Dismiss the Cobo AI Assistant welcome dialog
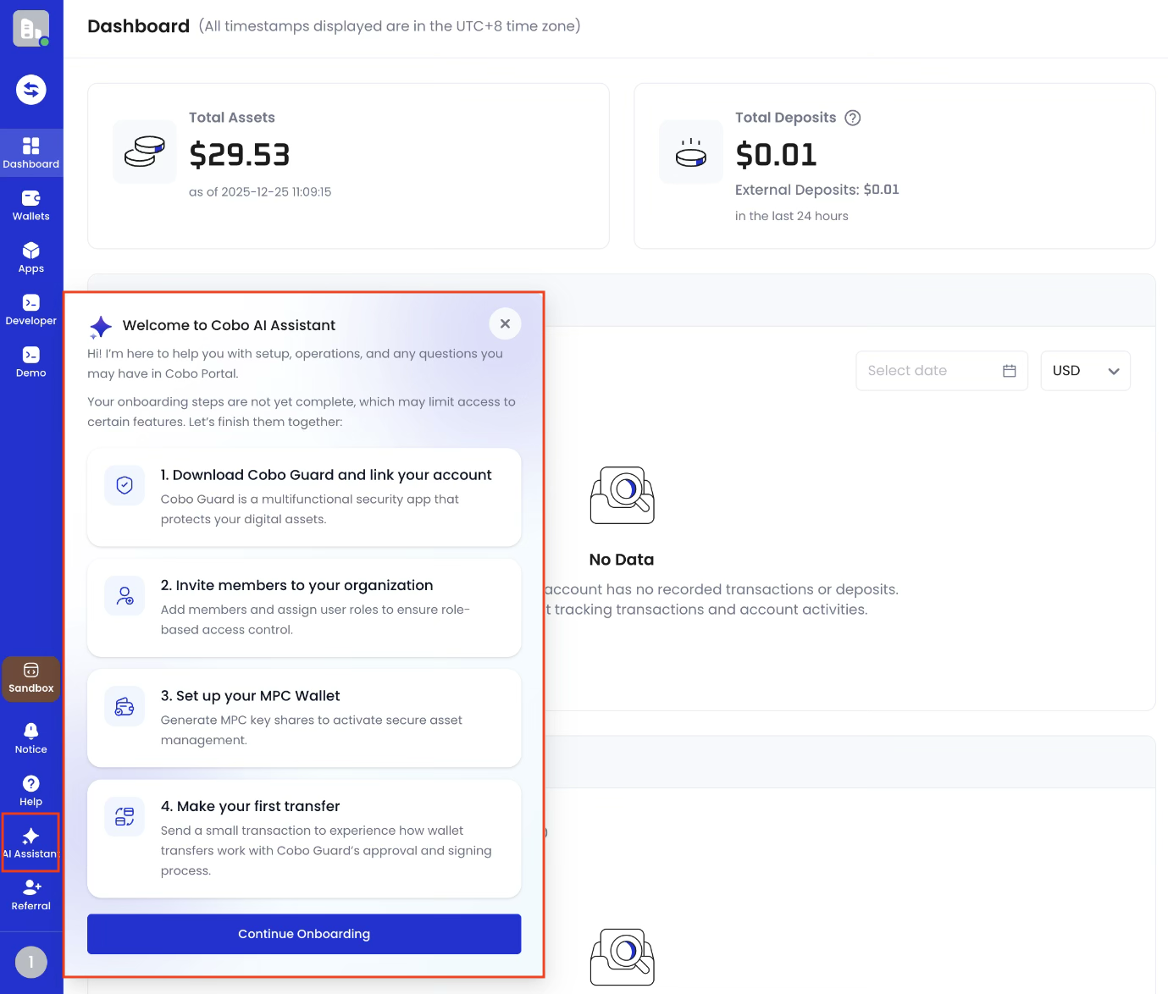The width and height of the screenshot is (1168, 994). [x=505, y=323]
